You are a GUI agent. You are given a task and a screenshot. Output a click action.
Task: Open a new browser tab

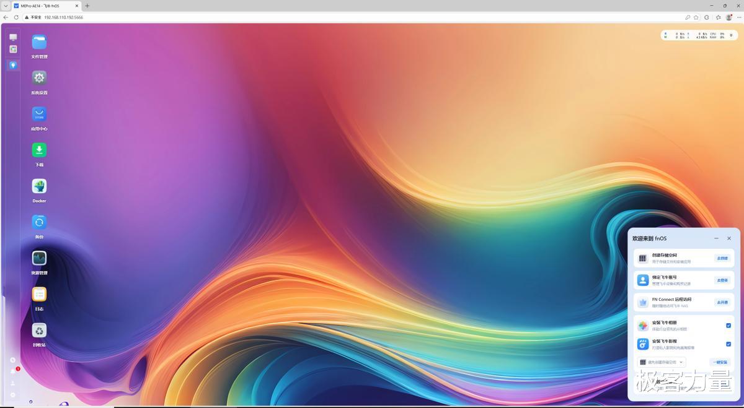click(87, 6)
